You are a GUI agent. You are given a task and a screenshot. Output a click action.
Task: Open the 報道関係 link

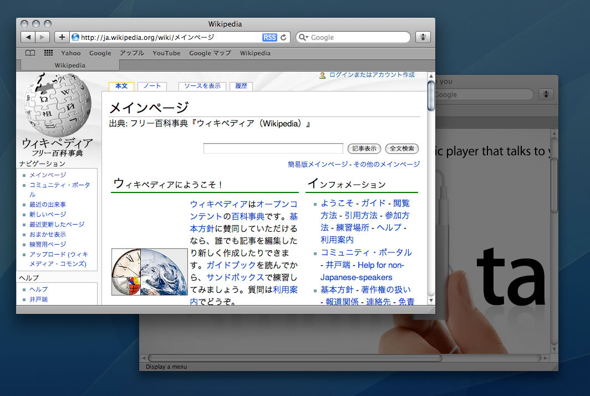click(342, 302)
